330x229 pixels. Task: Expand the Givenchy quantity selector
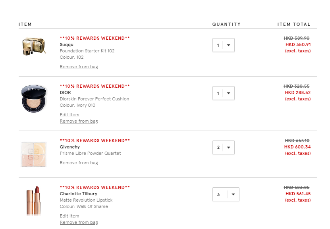[x=224, y=147]
